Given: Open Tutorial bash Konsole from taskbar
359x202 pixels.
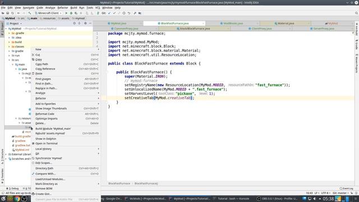Looking at the screenshot, I should tap(231, 199).
